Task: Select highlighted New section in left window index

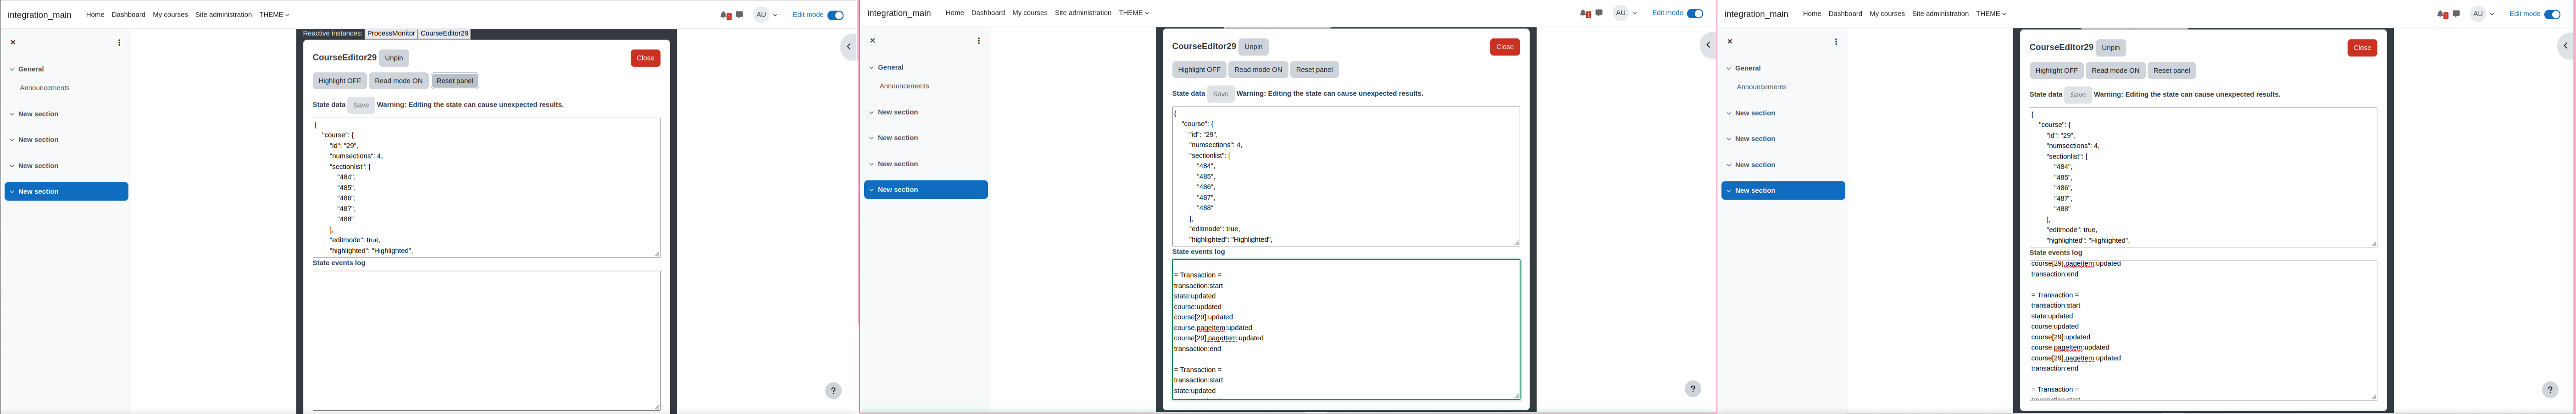Action: (x=66, y=191)
